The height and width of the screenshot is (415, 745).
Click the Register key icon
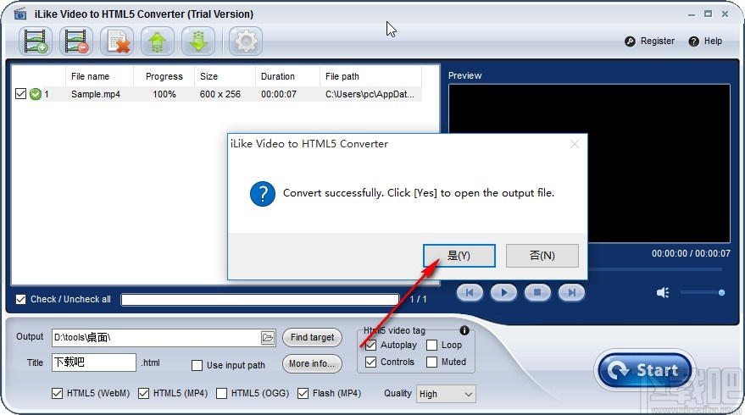630,41
